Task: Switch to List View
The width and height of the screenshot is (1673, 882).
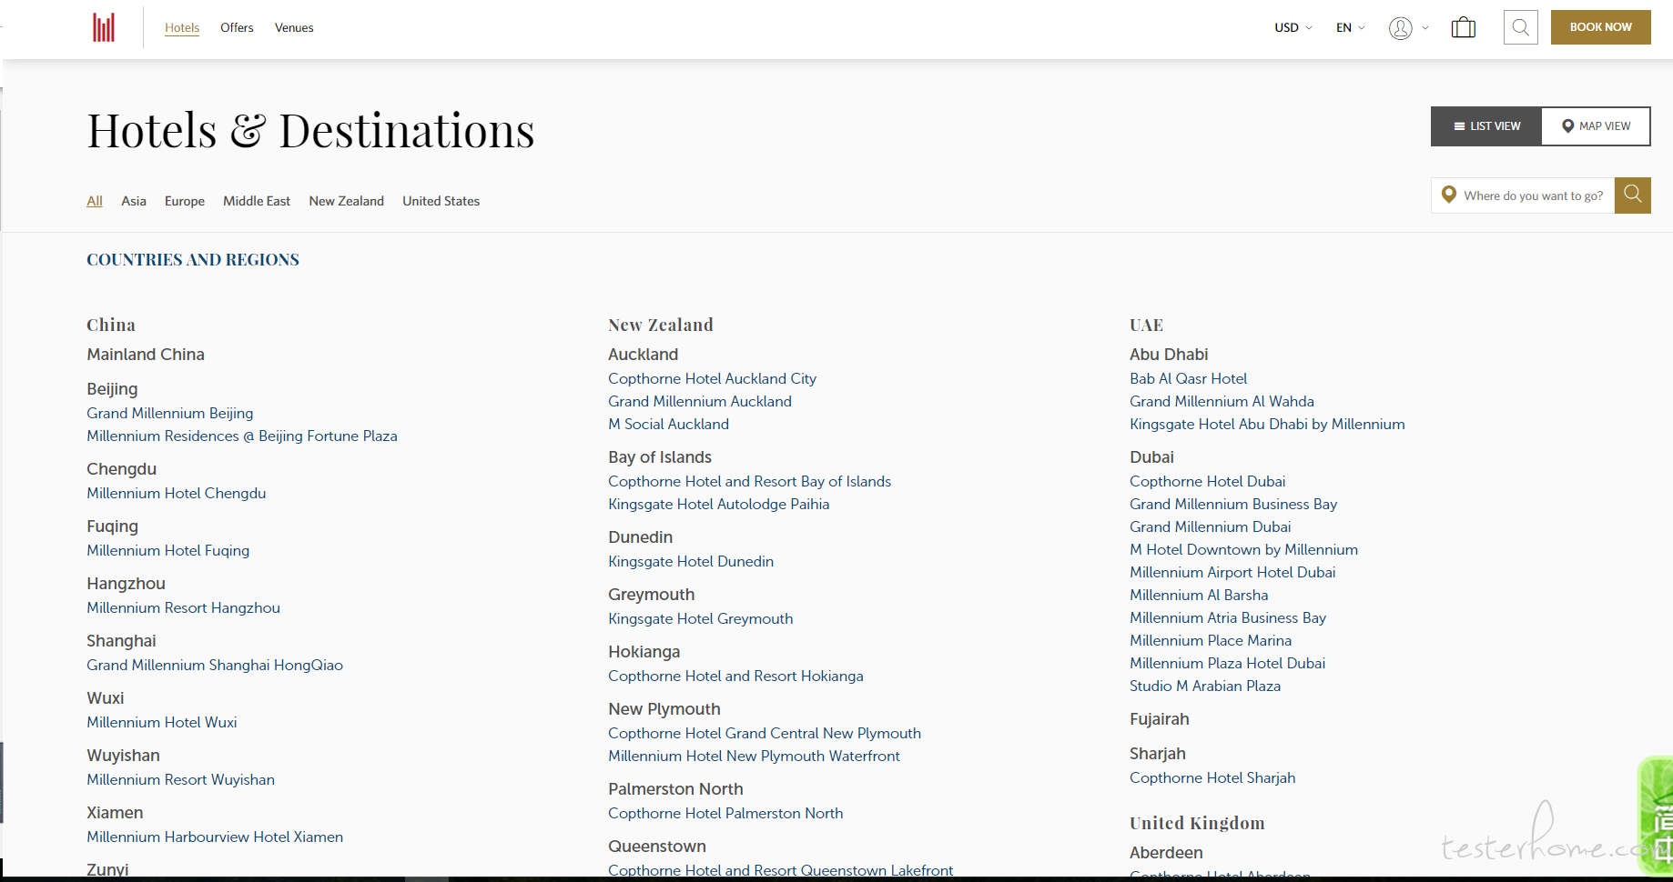Action: click(x=1486, y=126)
